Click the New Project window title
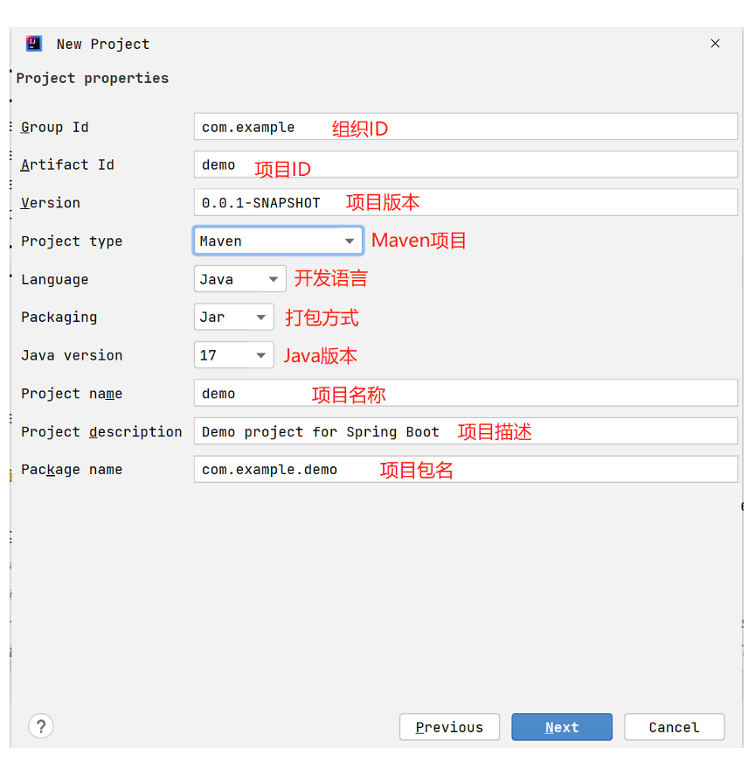Image resolution: width=755 pixels, height=776 pixels. (103, 44)
